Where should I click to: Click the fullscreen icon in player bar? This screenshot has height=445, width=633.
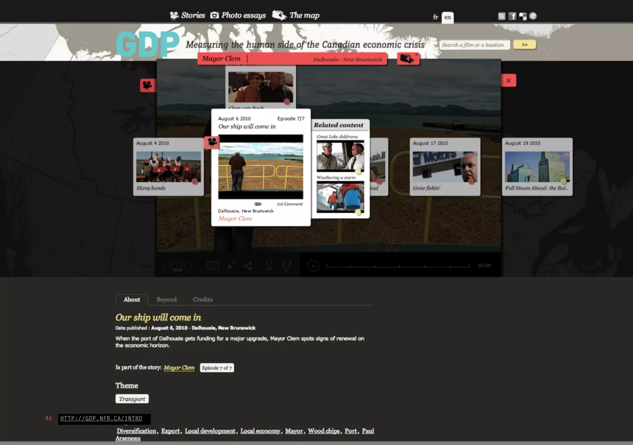point(213,265)
